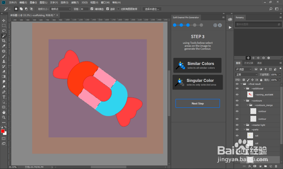Select the Hand tool
Screen dimensions: 283x169
coord(4,112)
